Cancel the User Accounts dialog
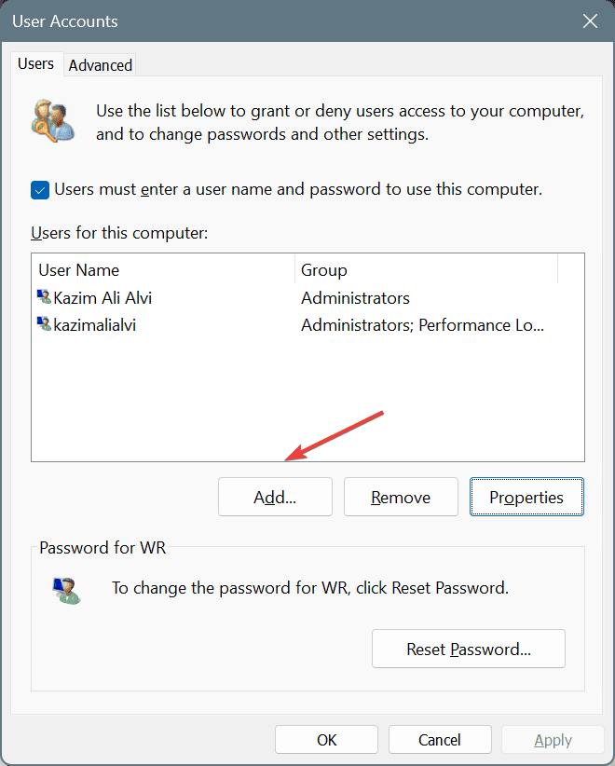The image size is (615, 766). click(440, 740)
